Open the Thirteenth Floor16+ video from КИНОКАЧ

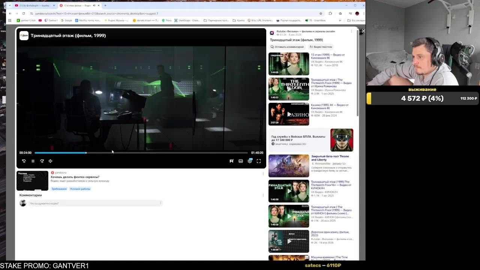coord(289,191)
